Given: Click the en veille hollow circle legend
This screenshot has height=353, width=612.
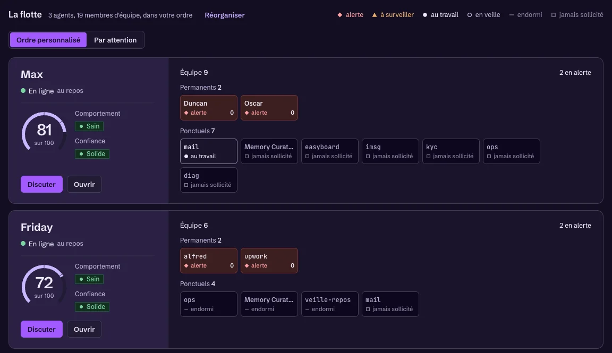Looking at the screenshot, I should (x=470, y=15).
